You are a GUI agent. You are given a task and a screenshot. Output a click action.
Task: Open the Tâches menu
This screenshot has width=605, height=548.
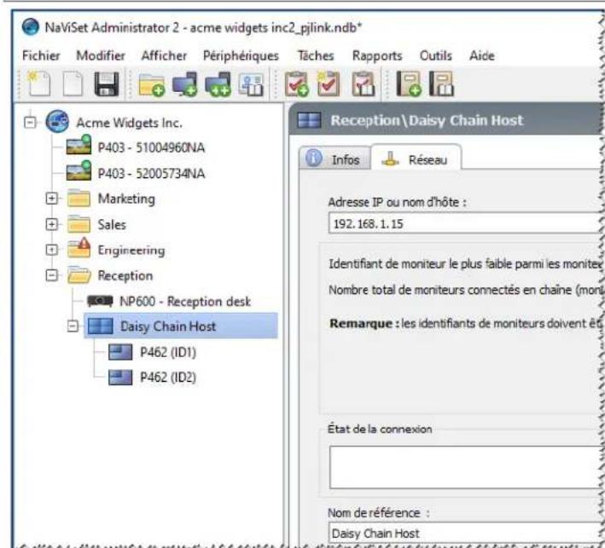[316, 55]
